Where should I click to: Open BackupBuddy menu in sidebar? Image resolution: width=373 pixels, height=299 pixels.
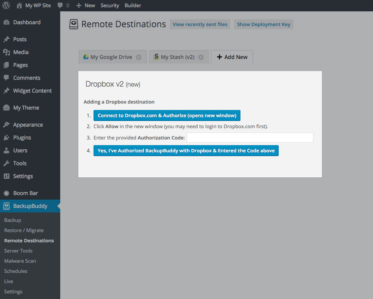30,206
